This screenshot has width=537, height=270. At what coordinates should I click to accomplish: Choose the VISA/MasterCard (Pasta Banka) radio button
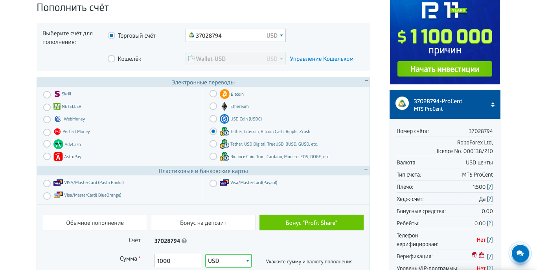coord(47,183)
